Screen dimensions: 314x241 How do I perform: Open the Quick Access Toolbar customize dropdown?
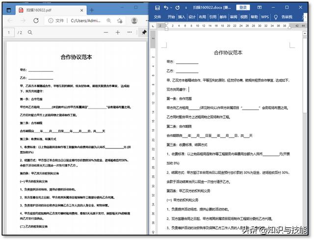(186, 8)
